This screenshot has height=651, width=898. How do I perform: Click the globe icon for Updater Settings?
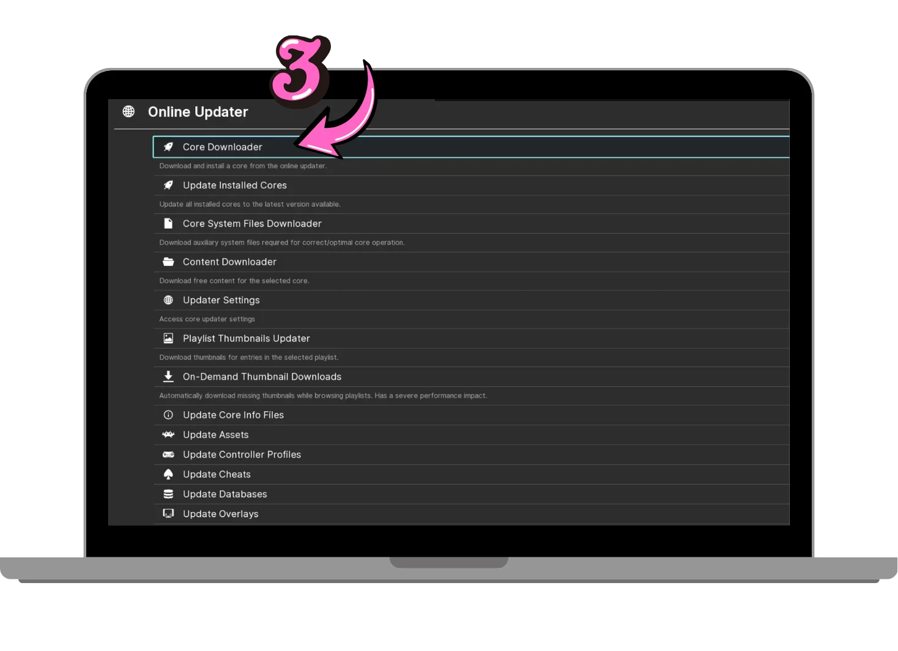(168, 300)
